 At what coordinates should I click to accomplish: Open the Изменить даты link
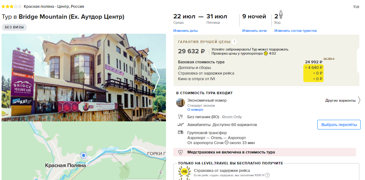(x=186, y=31)
